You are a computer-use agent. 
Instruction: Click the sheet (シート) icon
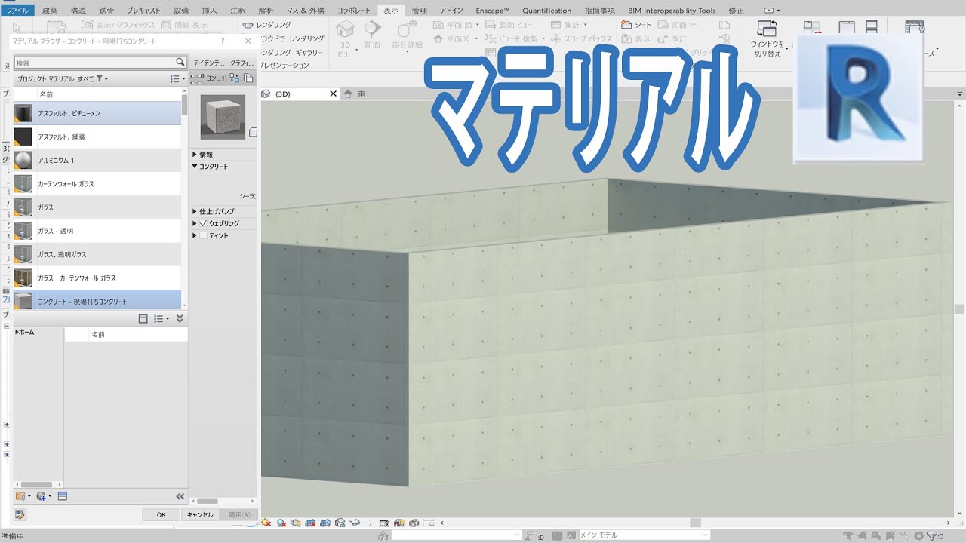coord(626,25)
